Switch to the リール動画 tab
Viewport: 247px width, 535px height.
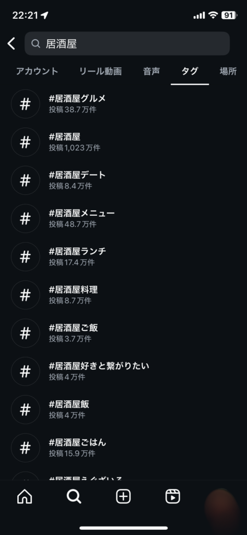[100, 71]
